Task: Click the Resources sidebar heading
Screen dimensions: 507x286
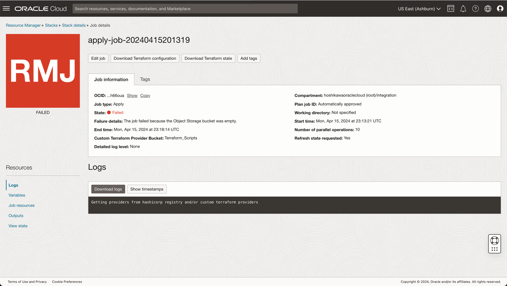Action: pos(19,168)
